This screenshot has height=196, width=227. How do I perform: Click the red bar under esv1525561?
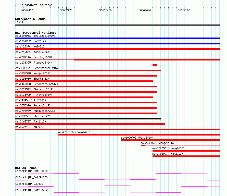click(186, 151)
